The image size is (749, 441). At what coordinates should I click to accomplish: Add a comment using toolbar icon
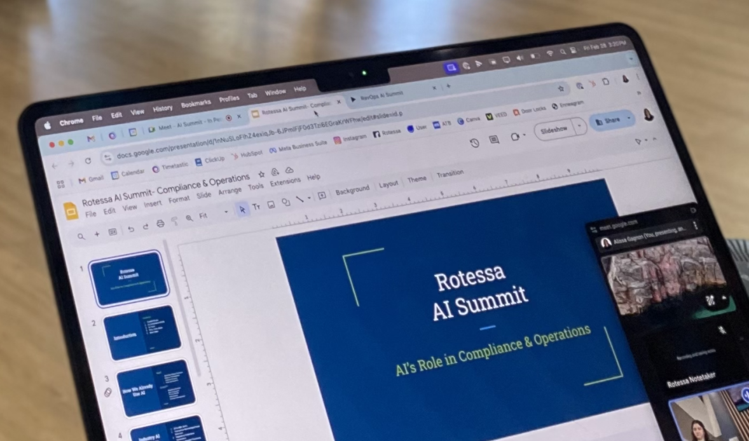point(322,195)
